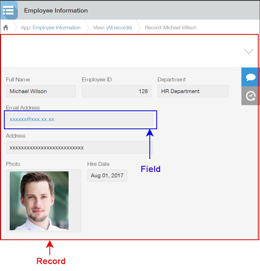Click the Record: Michael Wilson breadcrumb
260x271 pixels.
[x=170, y=27]
